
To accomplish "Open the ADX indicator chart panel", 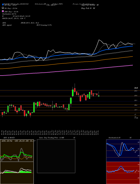I will pyautogui.click(x=17, y=151).
